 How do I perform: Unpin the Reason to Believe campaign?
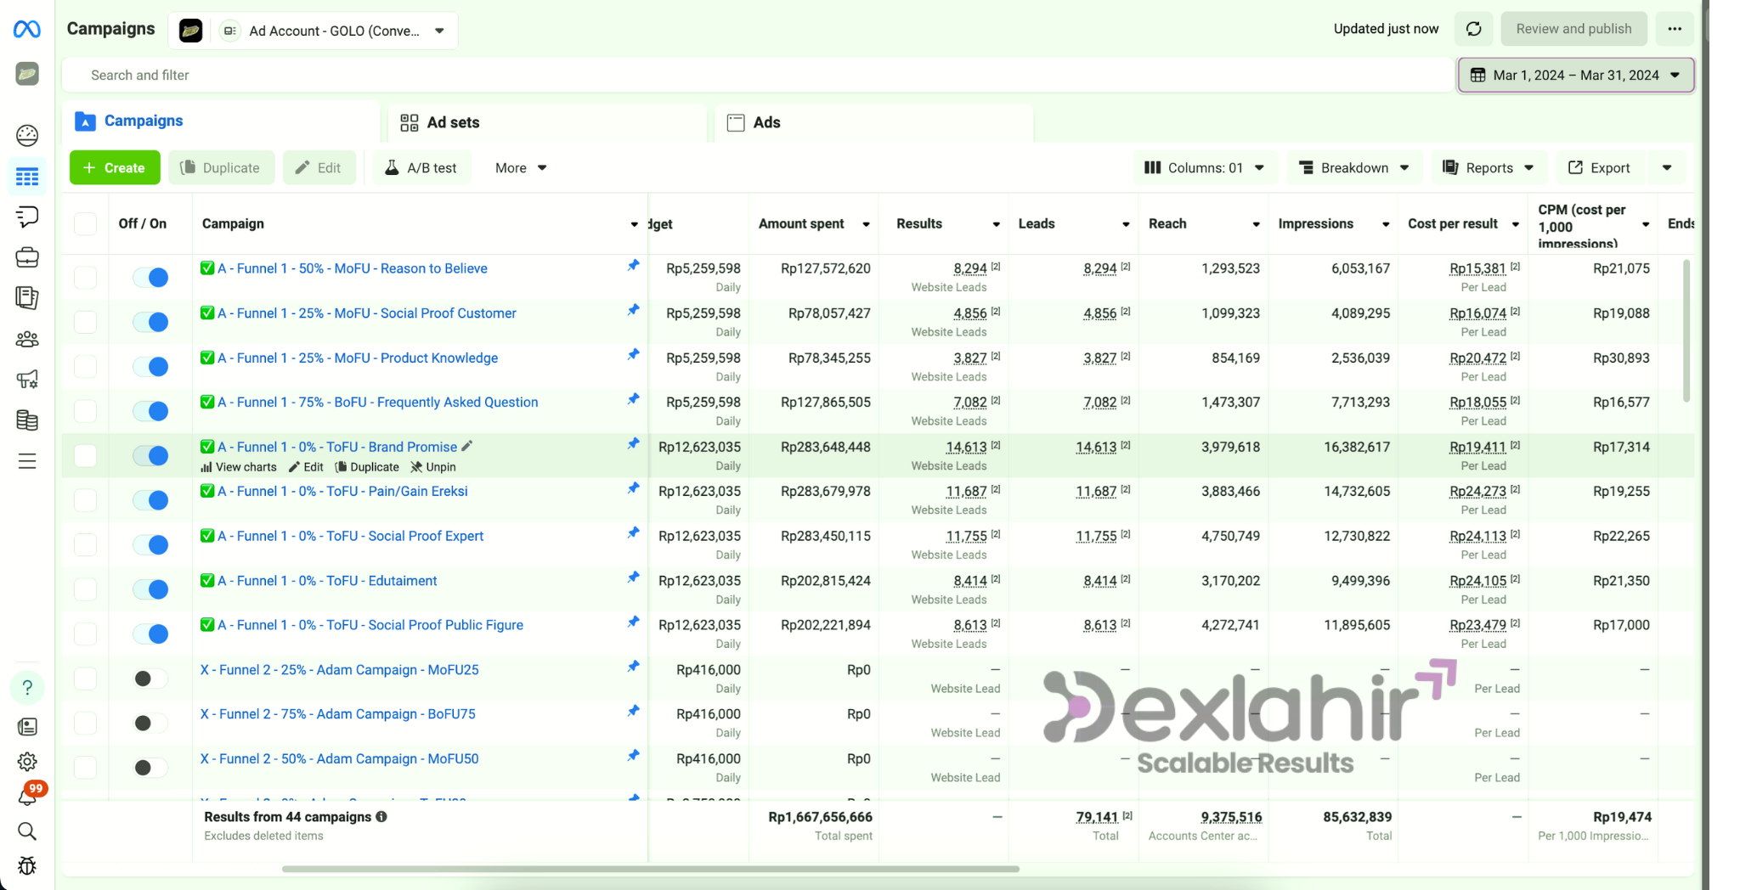(633, 266)
